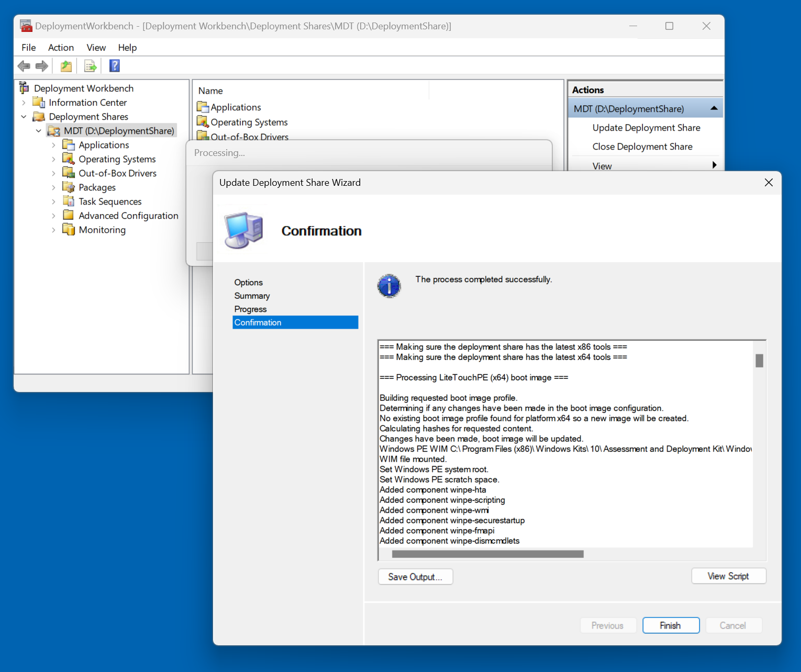Select the Confirmation wizard step

click(x=295, y=322)
